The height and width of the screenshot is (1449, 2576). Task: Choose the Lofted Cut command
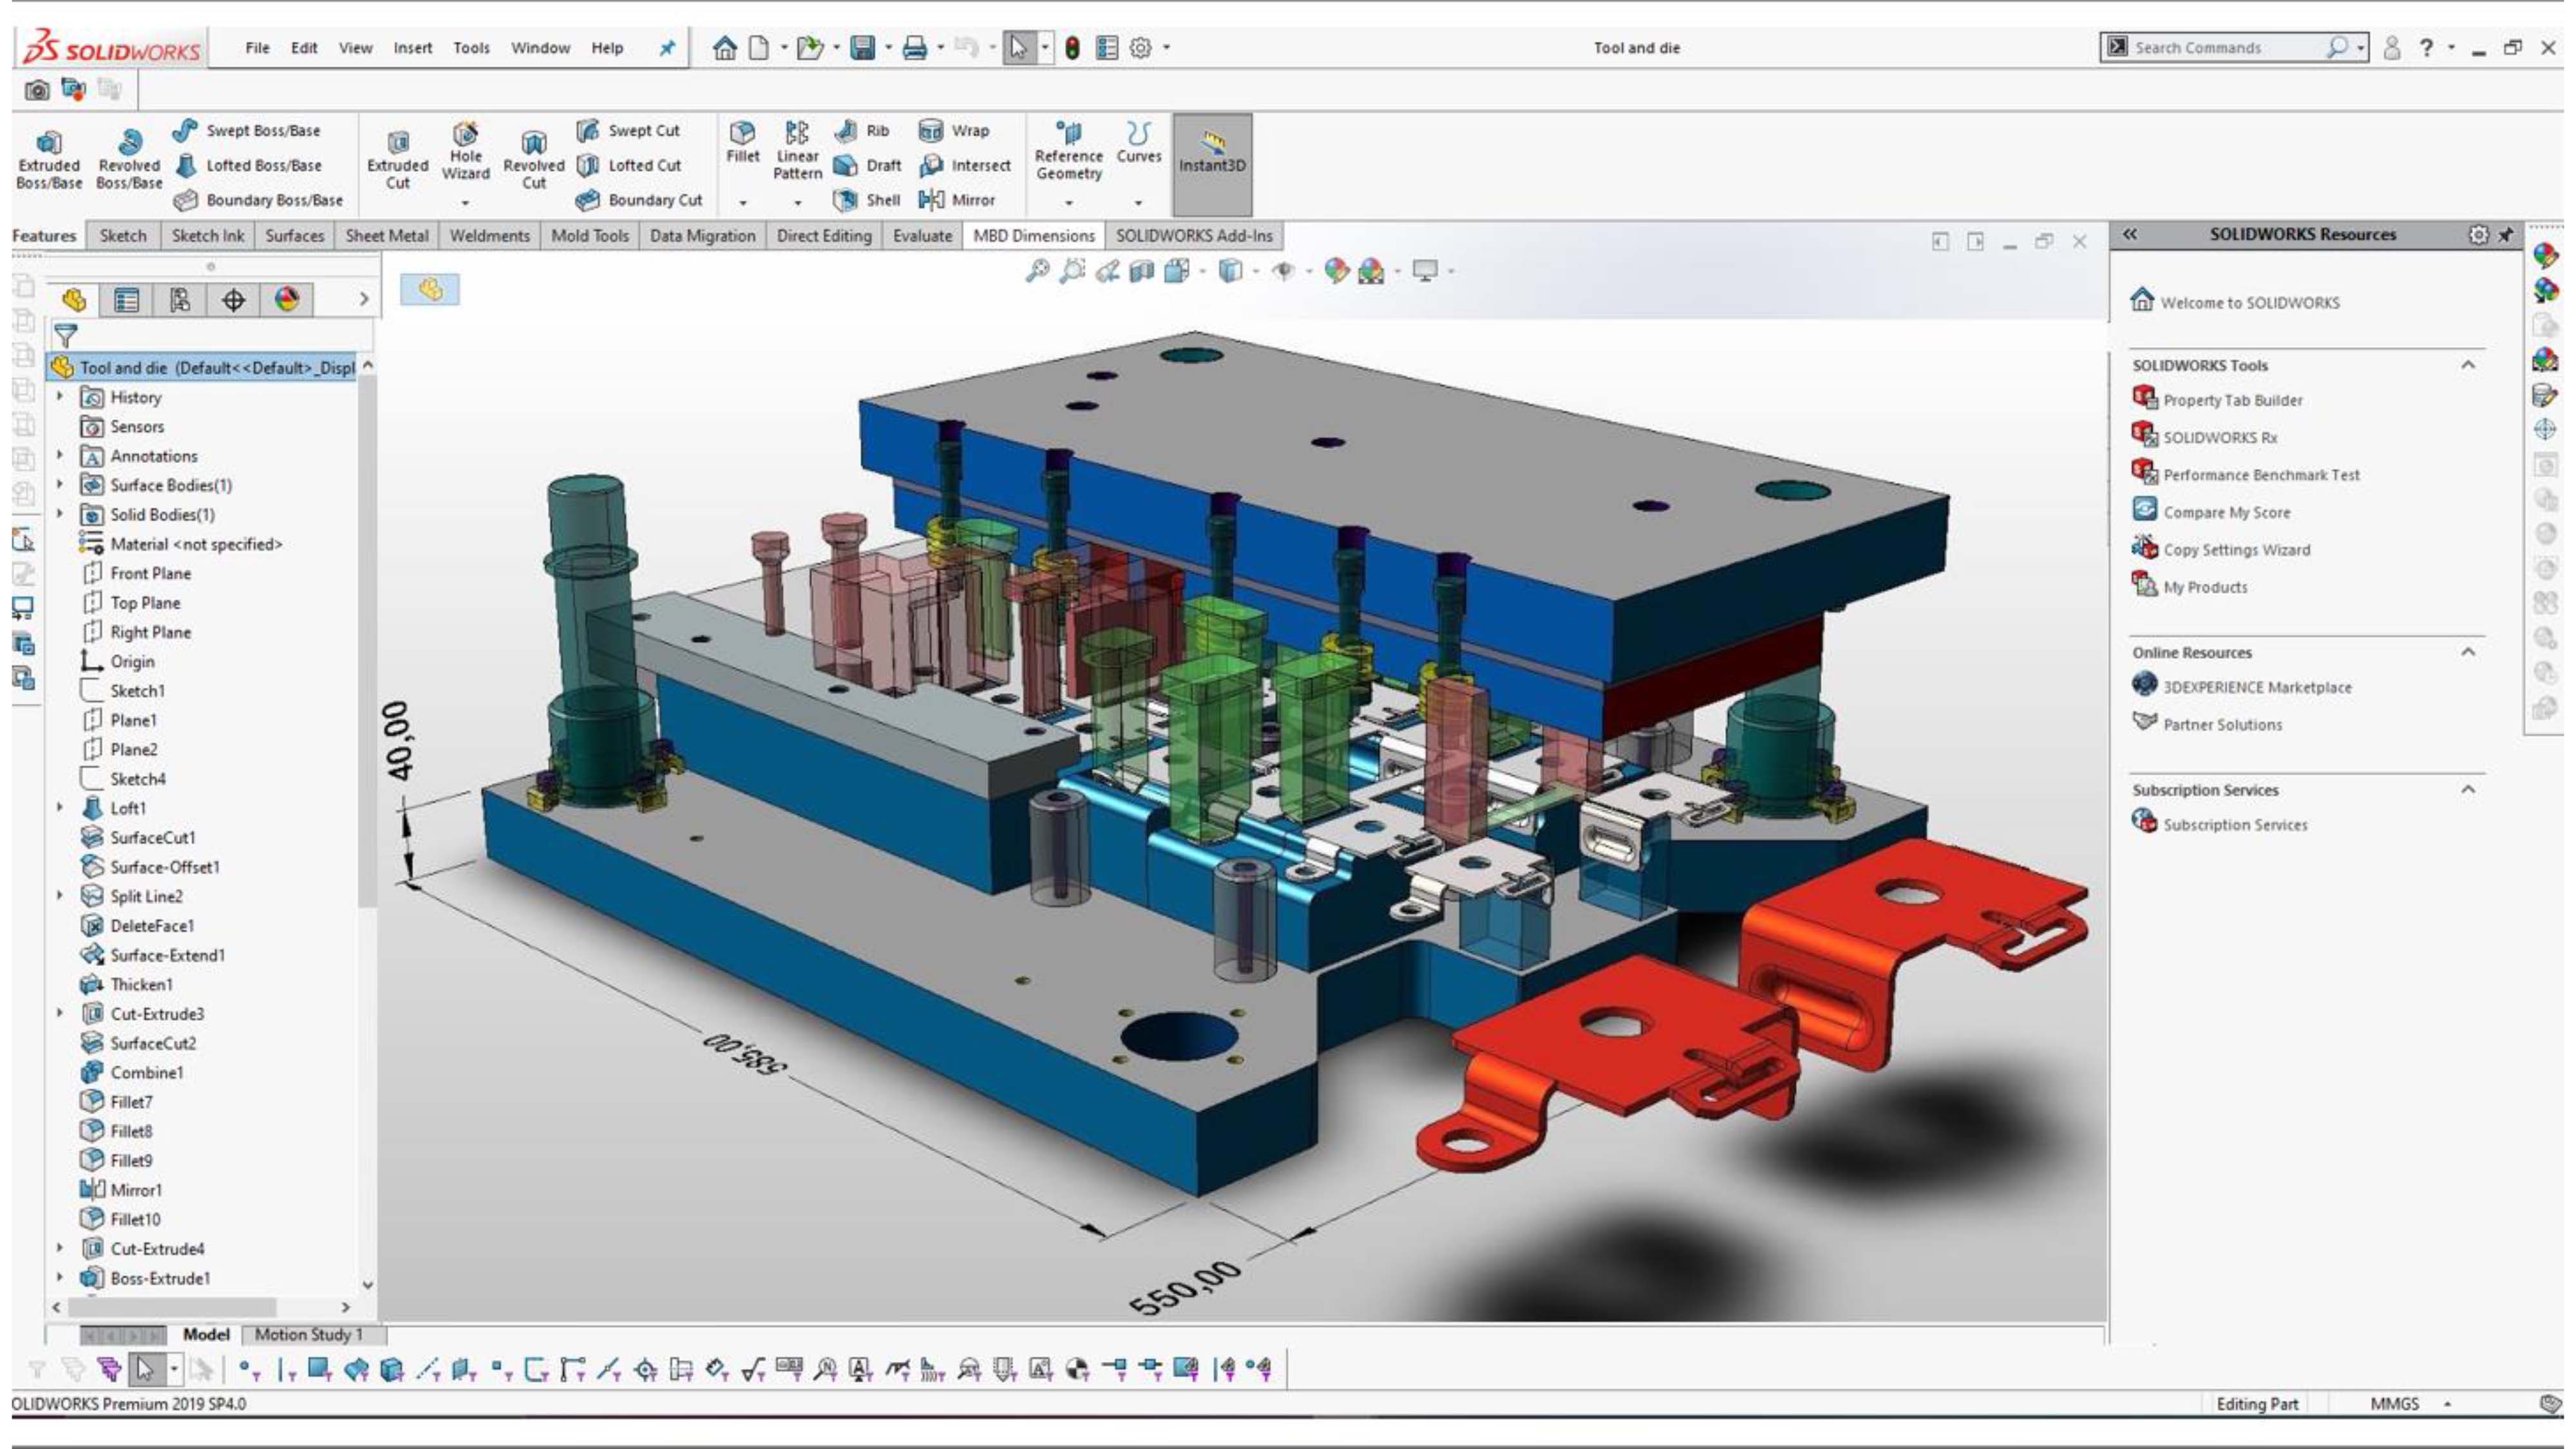[x=629, y=165]
